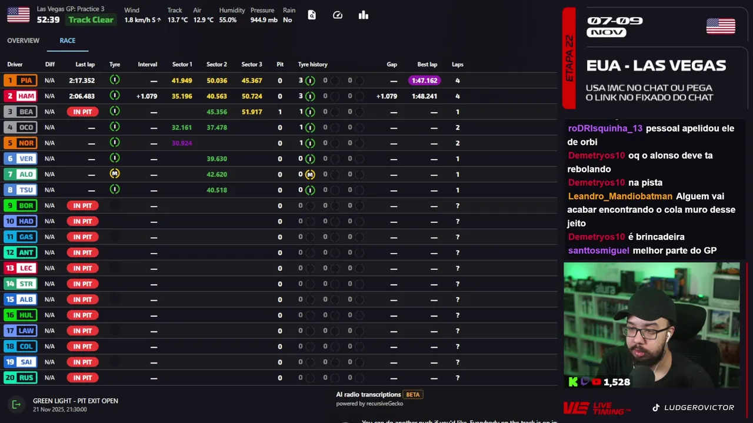
Task: Select the NOR driver tag
Action: 20,143
